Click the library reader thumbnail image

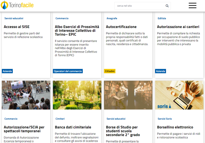(x=128, y=95)
